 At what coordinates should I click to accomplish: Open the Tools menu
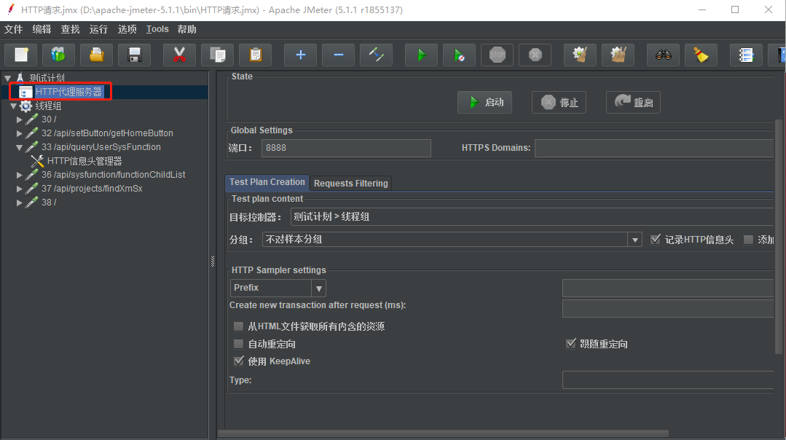click(x=157, y=29)
